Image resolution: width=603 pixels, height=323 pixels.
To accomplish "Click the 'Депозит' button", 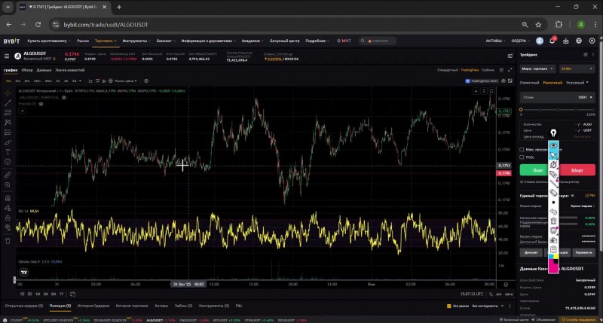I will (531, 252).
